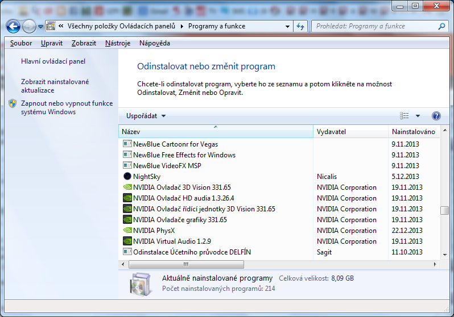Go back with the blue Back arrow
The width and height of the screenshot is (454, 317).
13,27
